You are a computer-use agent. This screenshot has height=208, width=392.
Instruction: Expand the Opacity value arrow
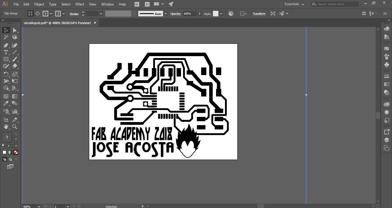[x=200, y=14]
